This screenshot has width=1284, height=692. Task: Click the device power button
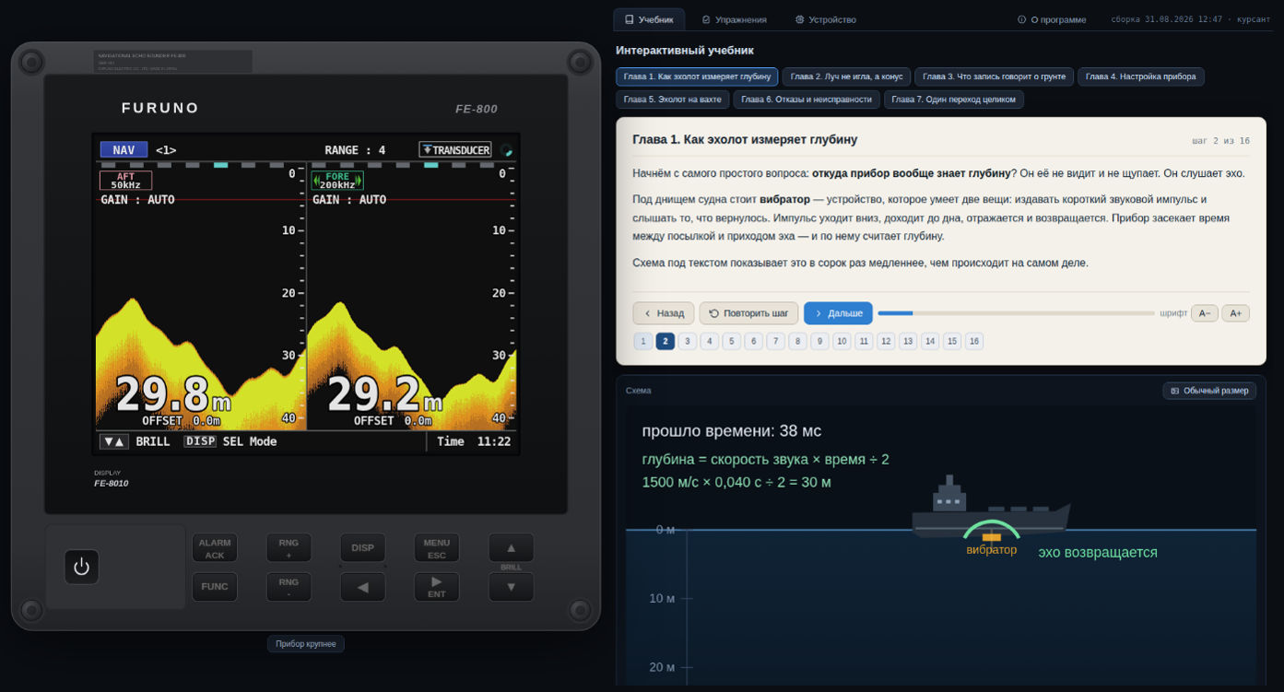tap(81, 567)
